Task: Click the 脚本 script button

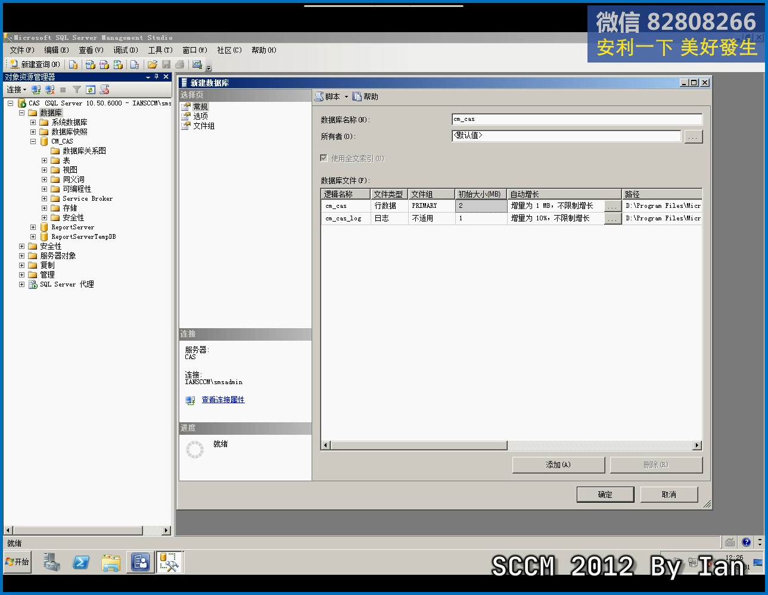Action: pyautogui.click(x=328, y=96)
